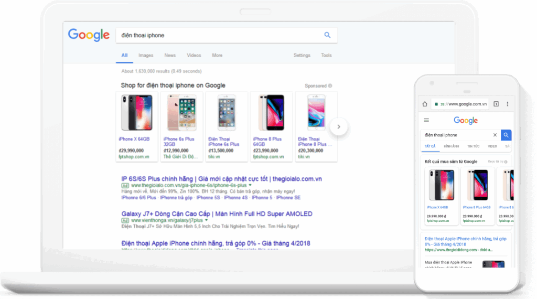
Task: Expand the thegioialo.com.vn ad URL dropdown arrow
Action: click(250, 185)
